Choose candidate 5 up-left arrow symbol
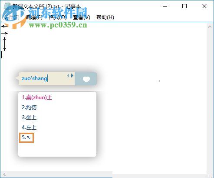Image resolution: width=214 pixels, height=178 pixels. [x=26, y=138]
